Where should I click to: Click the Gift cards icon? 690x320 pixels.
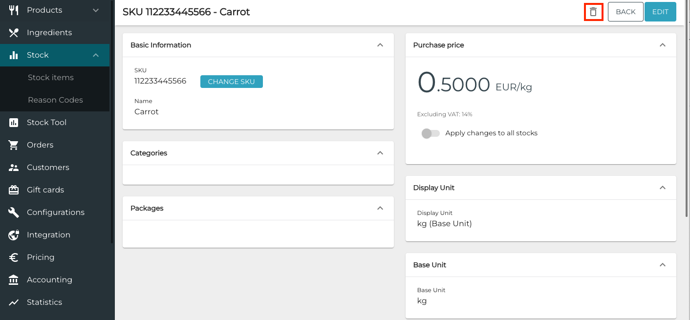pyautogui.click(x=14, y=190)
